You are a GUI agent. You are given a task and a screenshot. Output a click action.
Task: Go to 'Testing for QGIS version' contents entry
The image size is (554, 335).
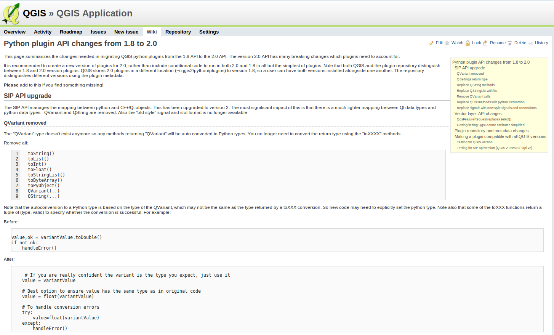coord(474,142)
